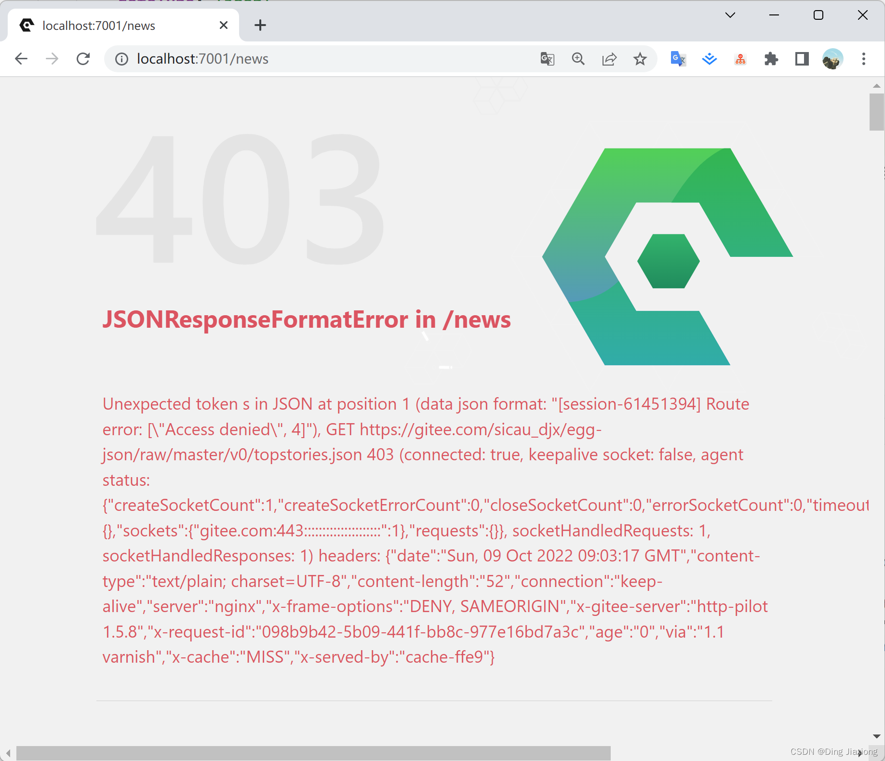
Task: Click the 'createSocketCount' status line
Action: (486, 505)
